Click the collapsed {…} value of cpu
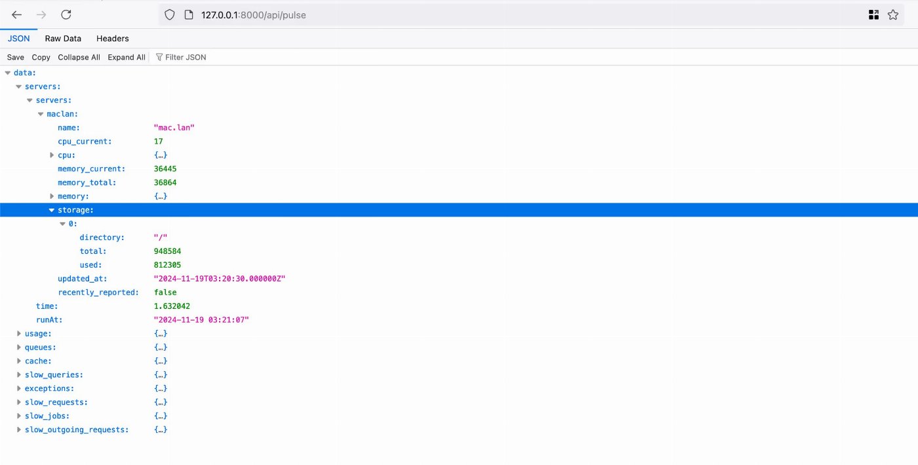918x465 pixels. point(161,155)
